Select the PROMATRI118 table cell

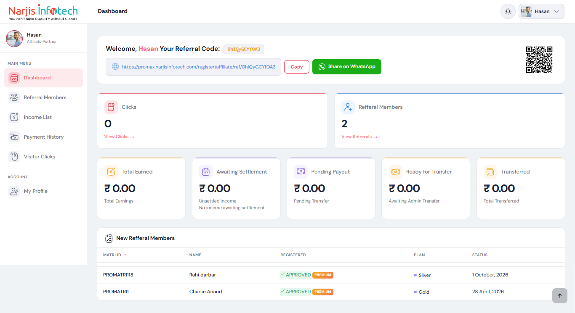(x=118, y=275)
